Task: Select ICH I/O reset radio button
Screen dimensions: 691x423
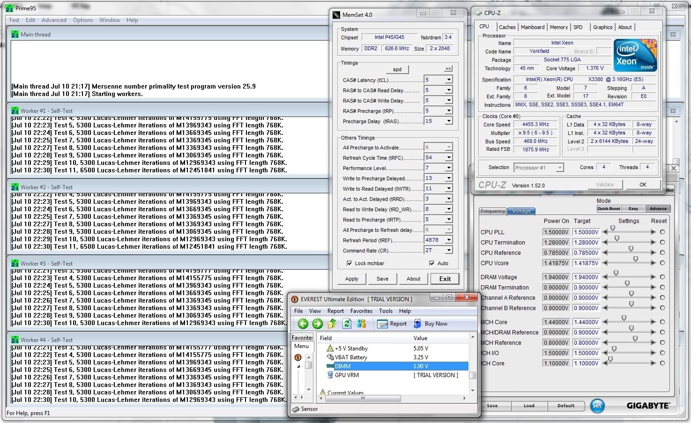Action: pos(662,353)
